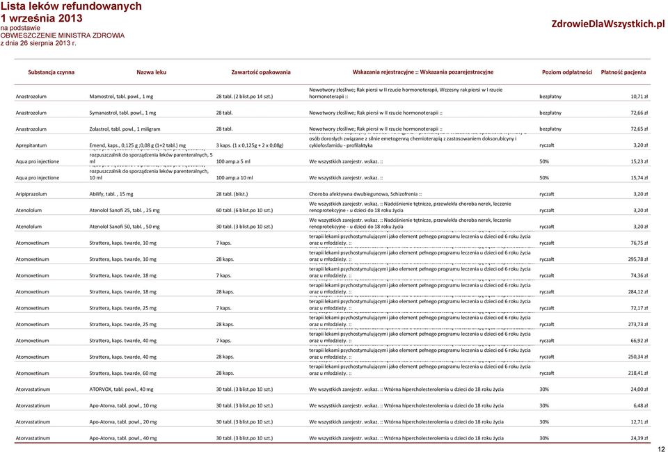The image size is (668, 452).
Task: Click the price '15,23 zł'
Action: [x=639, y=162]
